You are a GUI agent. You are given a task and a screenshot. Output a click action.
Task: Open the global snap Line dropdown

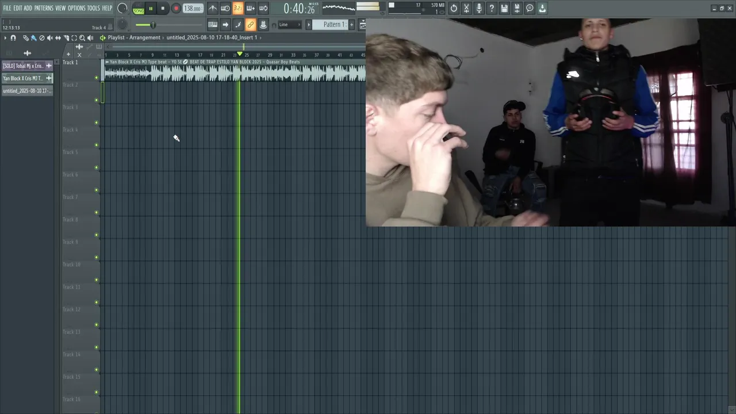[x=290, y=25]
